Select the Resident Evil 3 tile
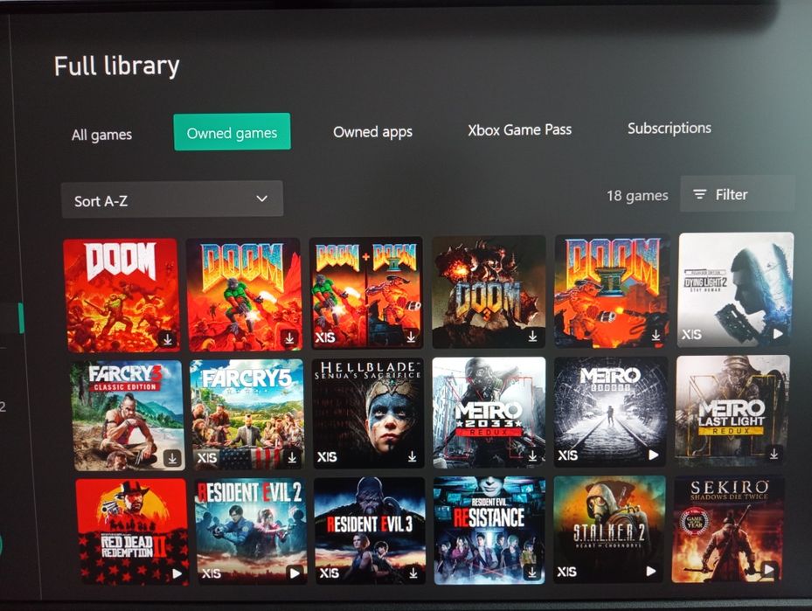812x611 pixels. (370, 531)
